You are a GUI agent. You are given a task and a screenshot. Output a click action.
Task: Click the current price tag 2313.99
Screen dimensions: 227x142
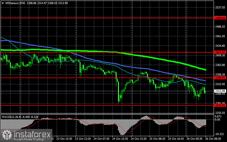coord(220,91)
